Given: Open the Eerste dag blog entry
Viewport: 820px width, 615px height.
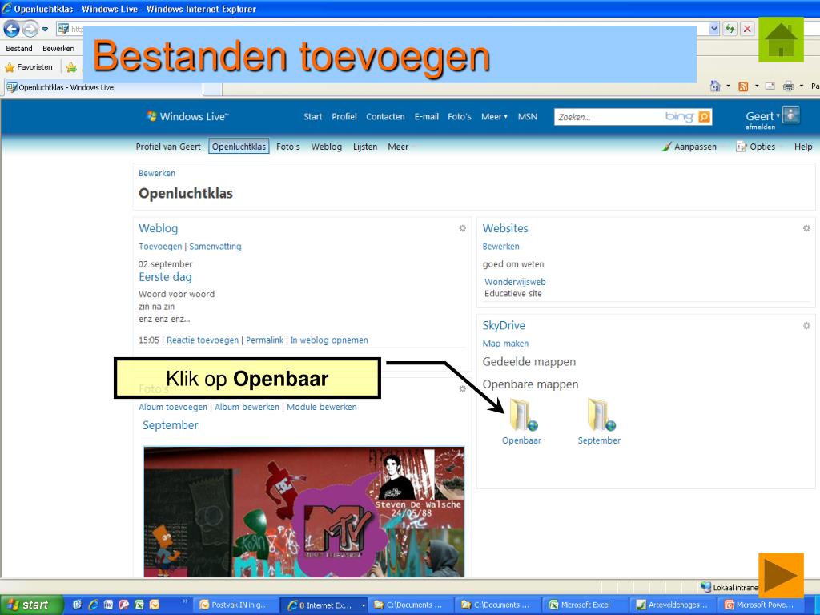Looking at the screenshot, I should tap(165, 277).
